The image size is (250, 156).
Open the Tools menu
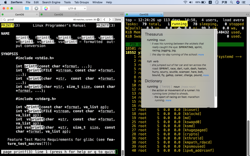(67, 2)
